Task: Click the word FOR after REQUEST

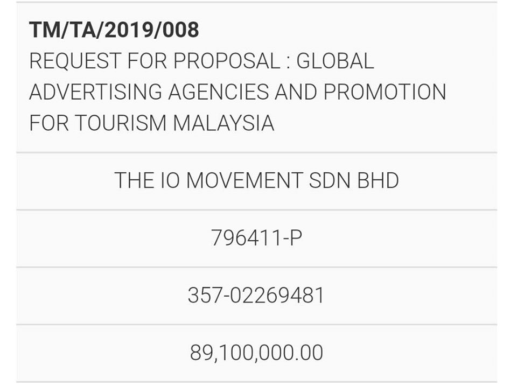Action: click(x=146, y=61)
